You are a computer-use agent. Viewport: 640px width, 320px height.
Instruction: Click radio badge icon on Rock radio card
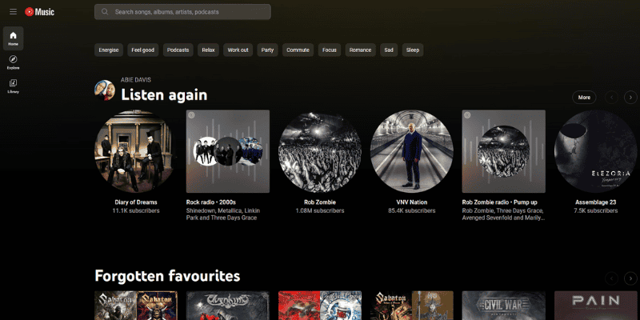tap(191, 115)
